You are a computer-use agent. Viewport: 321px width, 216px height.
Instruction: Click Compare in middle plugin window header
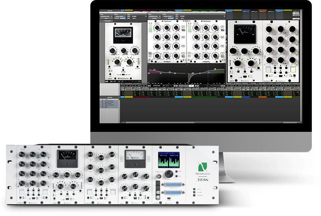click(x=171, y=18)
